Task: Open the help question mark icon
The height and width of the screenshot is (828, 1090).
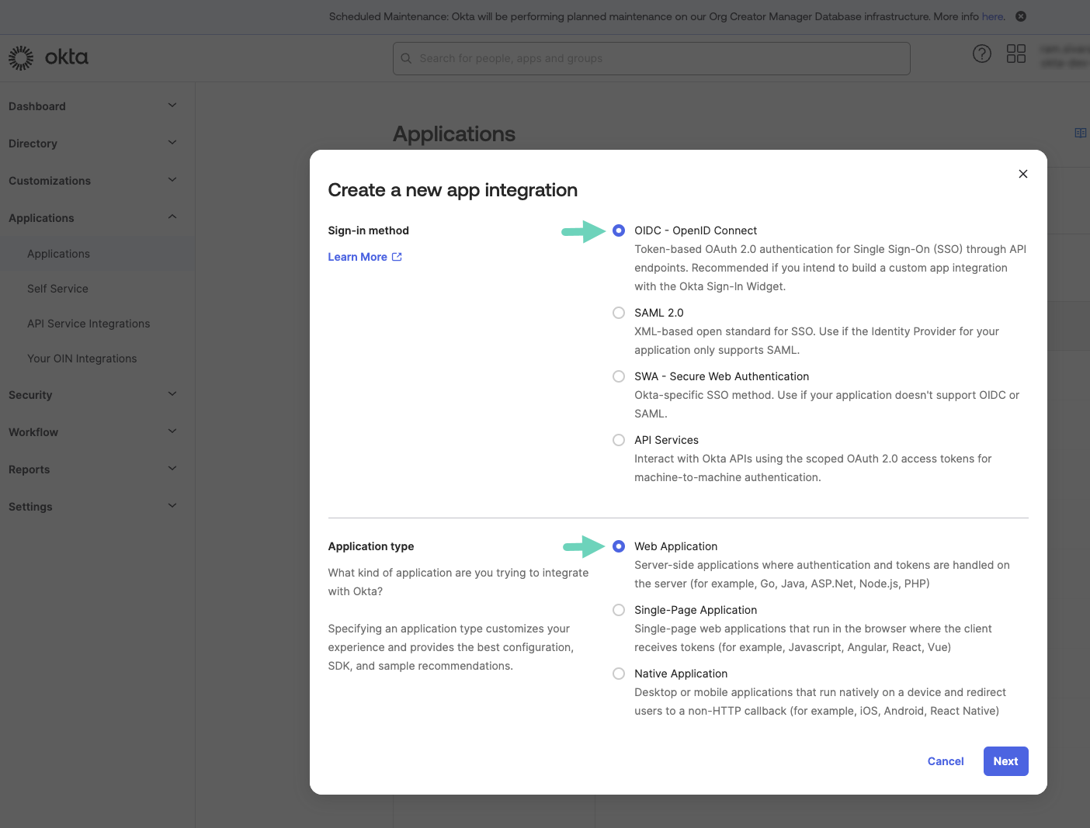Action: pyautogui.click(x=981, y=54)
